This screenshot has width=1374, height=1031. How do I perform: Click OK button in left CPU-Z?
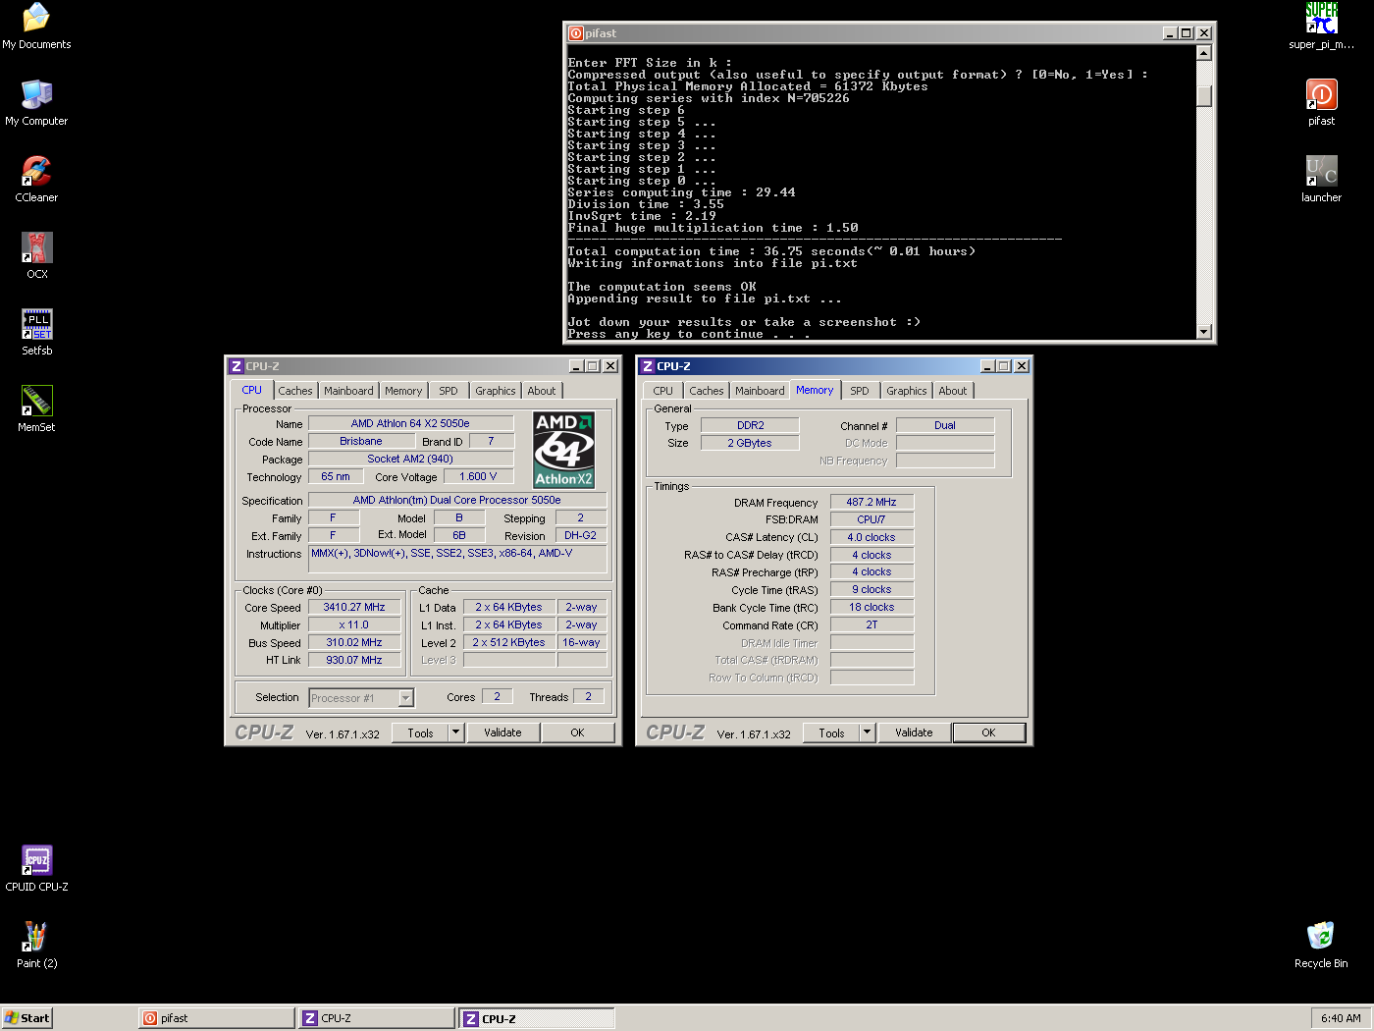[577, 733]
